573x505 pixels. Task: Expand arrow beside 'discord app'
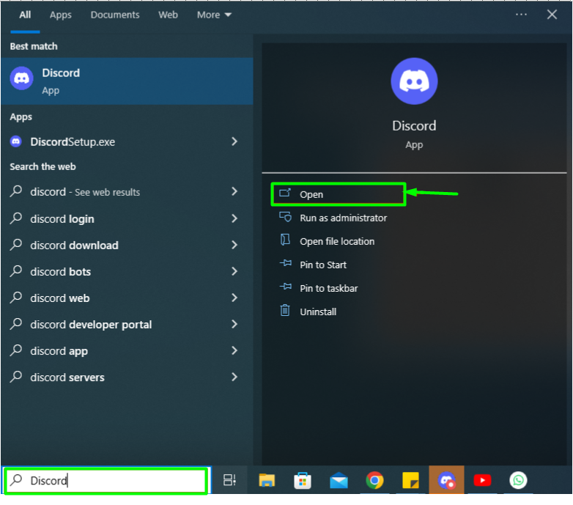234,350
